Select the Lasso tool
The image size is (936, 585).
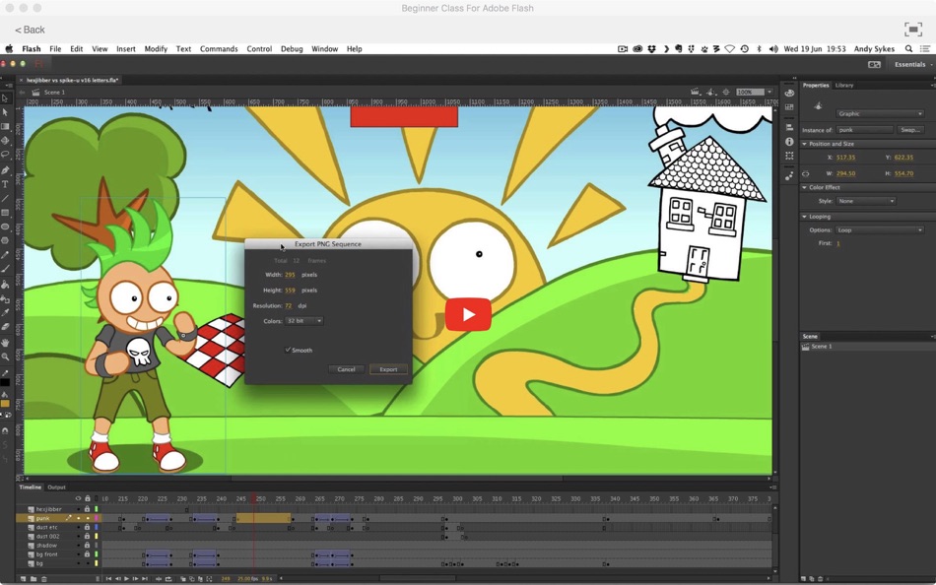[5, 155]
